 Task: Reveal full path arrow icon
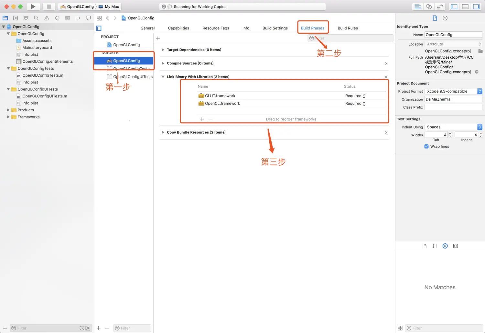coord(477,72)
